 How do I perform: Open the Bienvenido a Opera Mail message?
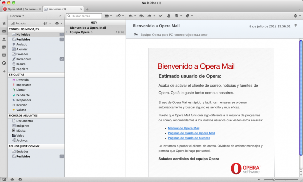(95, 30)
